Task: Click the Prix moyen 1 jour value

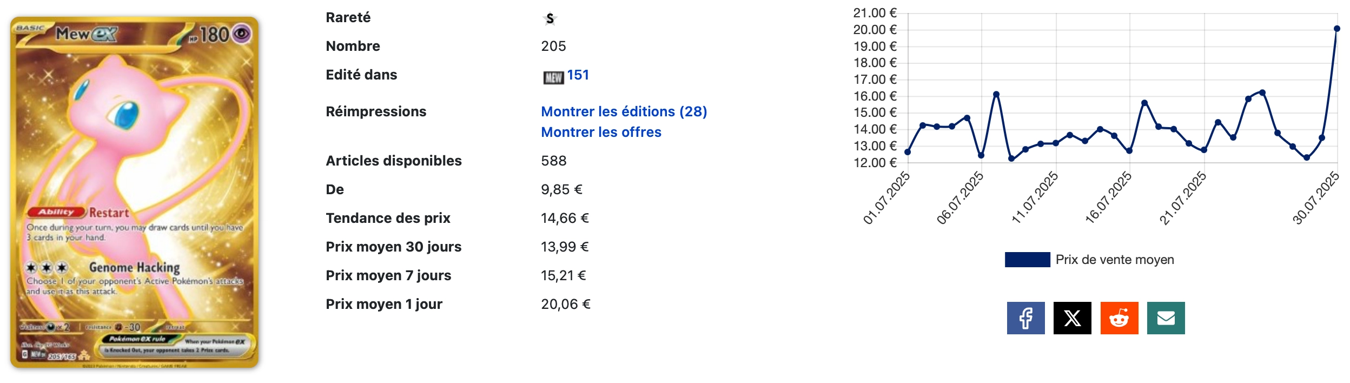Action: (x=566, y=304)
